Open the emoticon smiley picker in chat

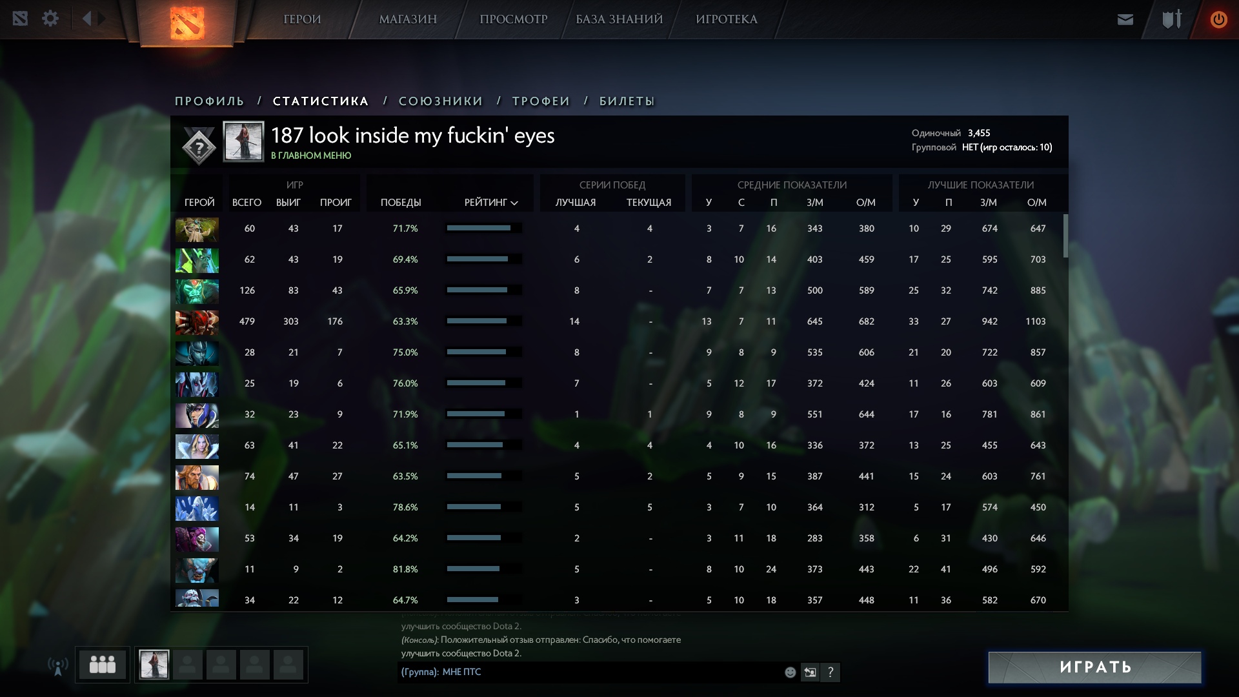tap(790, 672)
